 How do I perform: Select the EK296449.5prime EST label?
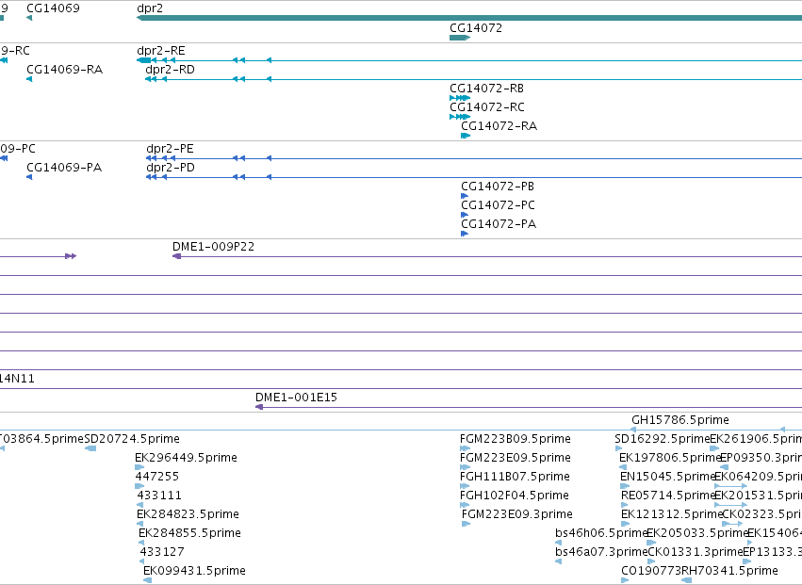[186, 458]
